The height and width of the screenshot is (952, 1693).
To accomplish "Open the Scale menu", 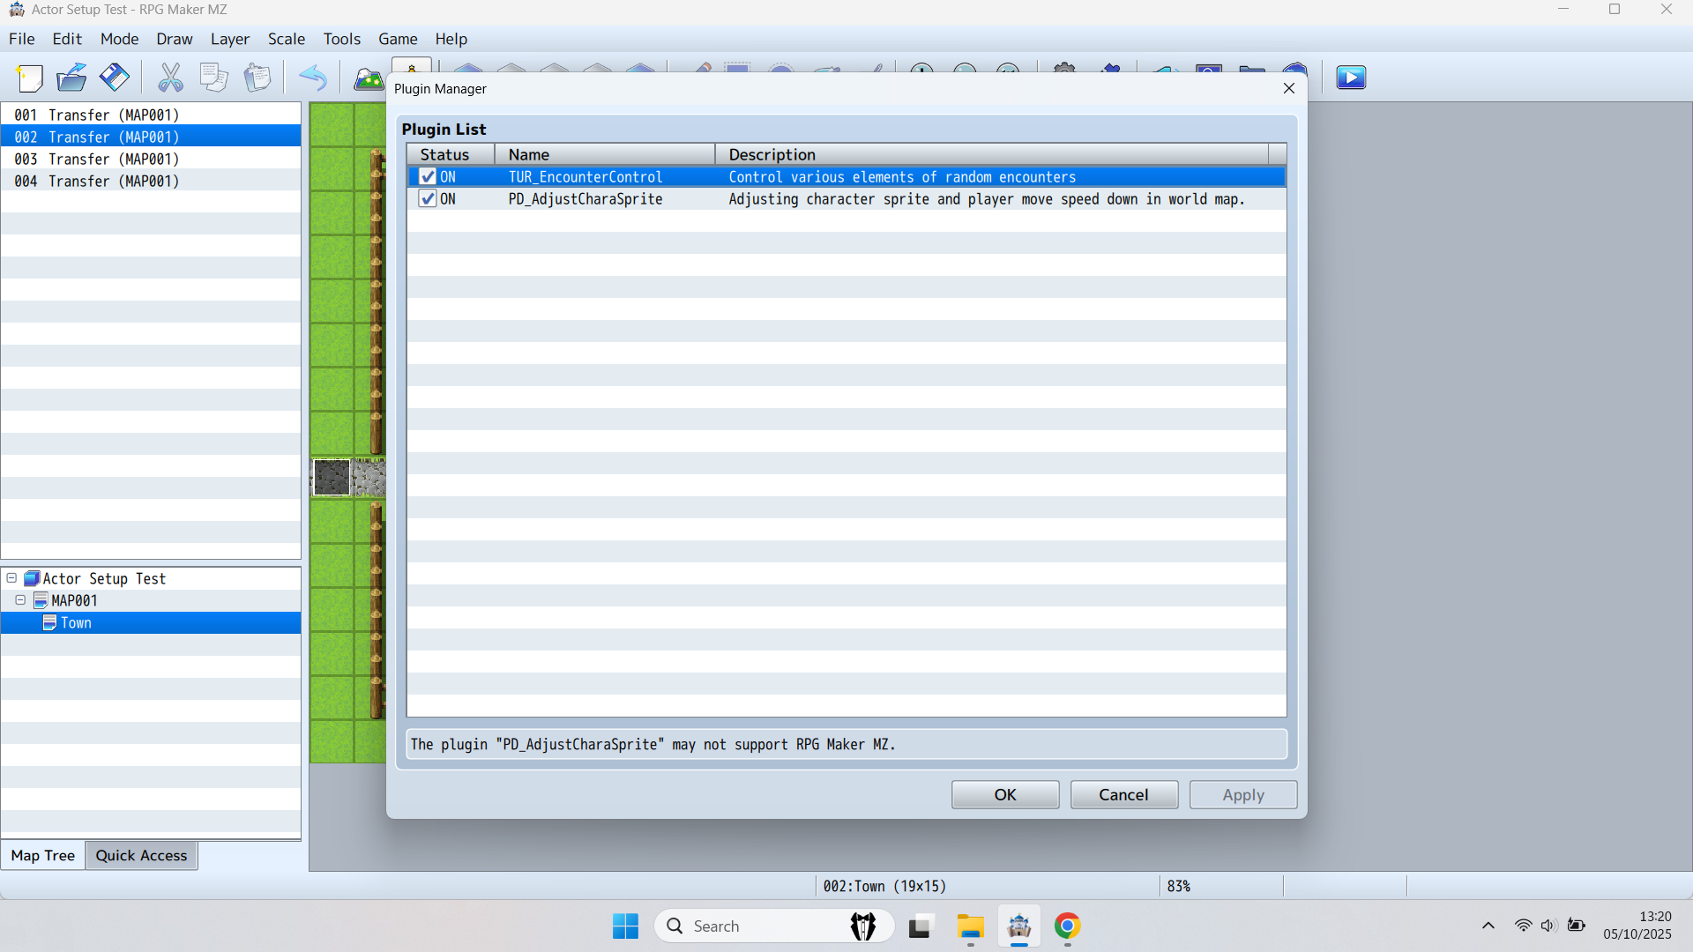I will [287, 39].
